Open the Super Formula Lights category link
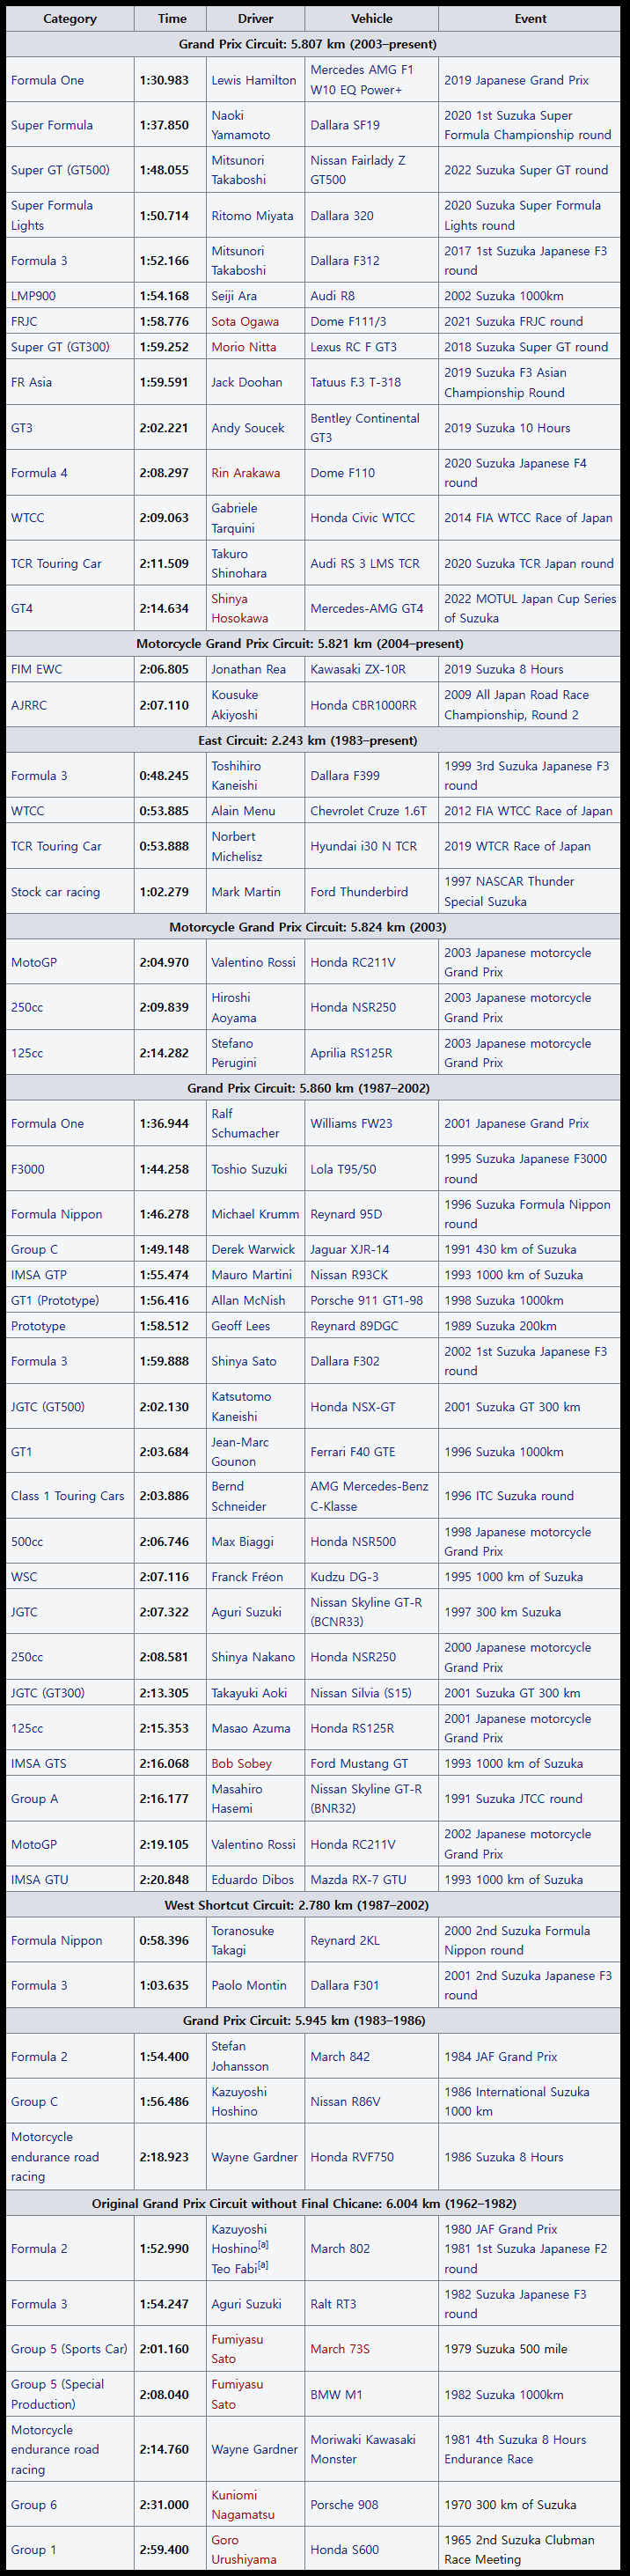The width and height of the screenshot is (630, 2576). (x=51, y=216)
